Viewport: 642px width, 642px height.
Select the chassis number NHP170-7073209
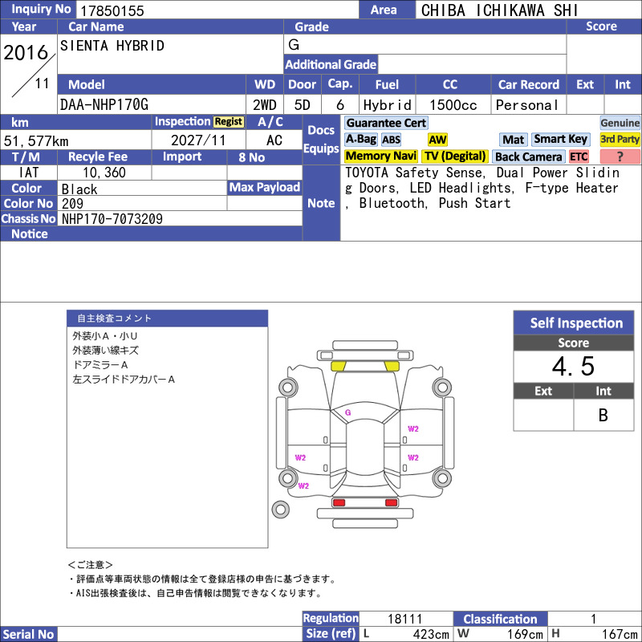[112, 218]
